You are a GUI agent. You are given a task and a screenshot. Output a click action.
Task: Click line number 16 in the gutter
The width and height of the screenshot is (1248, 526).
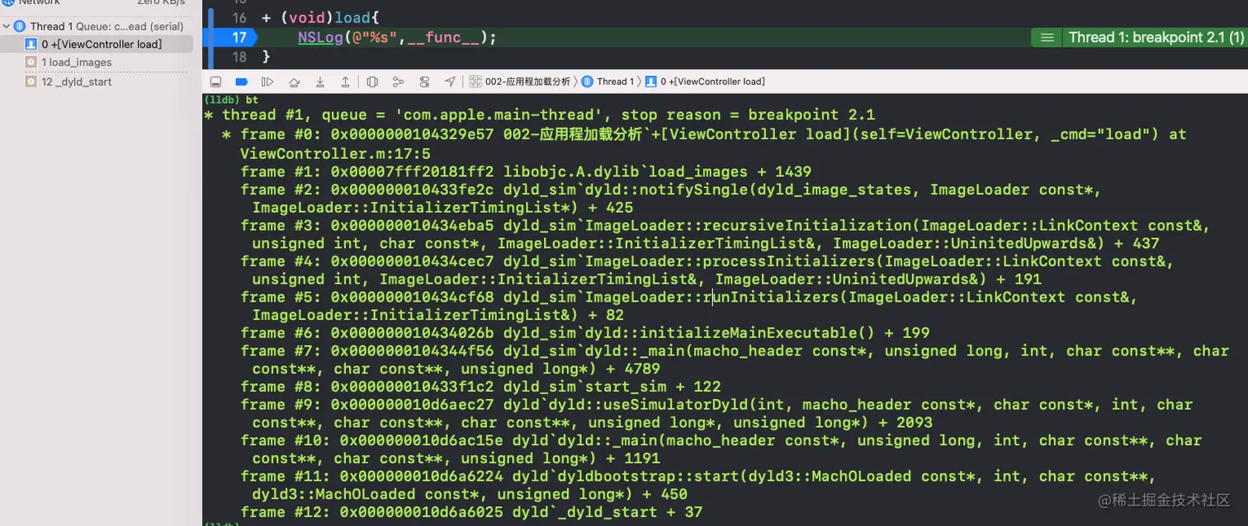pyautogui.click(x=239, y=17)
